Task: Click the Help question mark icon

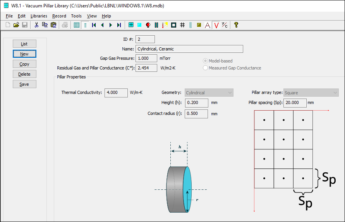Action: (x=236, y=25)
